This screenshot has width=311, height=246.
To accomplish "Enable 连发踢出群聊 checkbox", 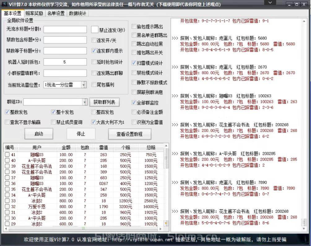I will click(x=94, y=73).
